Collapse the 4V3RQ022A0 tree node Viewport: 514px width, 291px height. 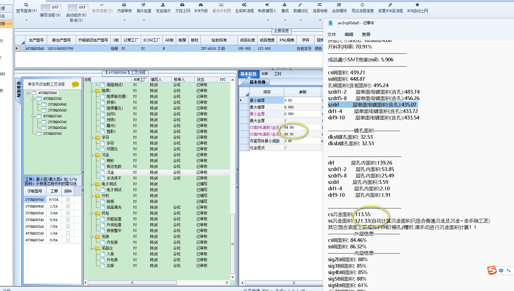point(33,99)
